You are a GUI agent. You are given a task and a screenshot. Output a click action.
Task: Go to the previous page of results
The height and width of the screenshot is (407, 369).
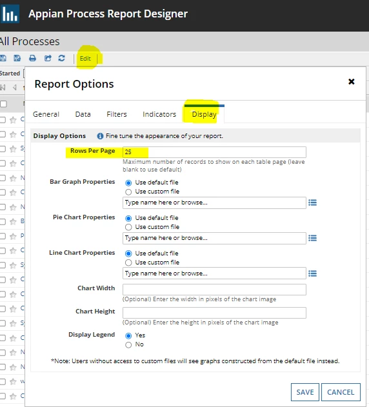[x=15, y=88]
